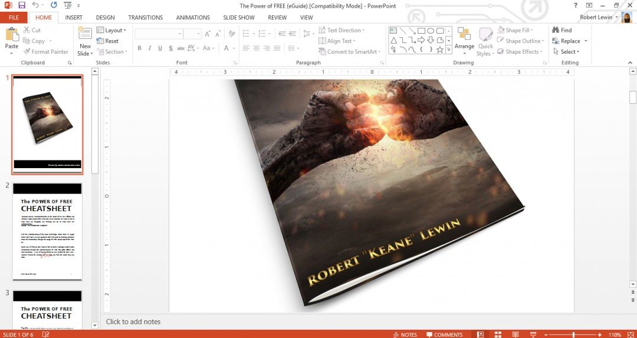Click the Reset slide button
The height and width of the screenshot is (338, 637).
108,41
